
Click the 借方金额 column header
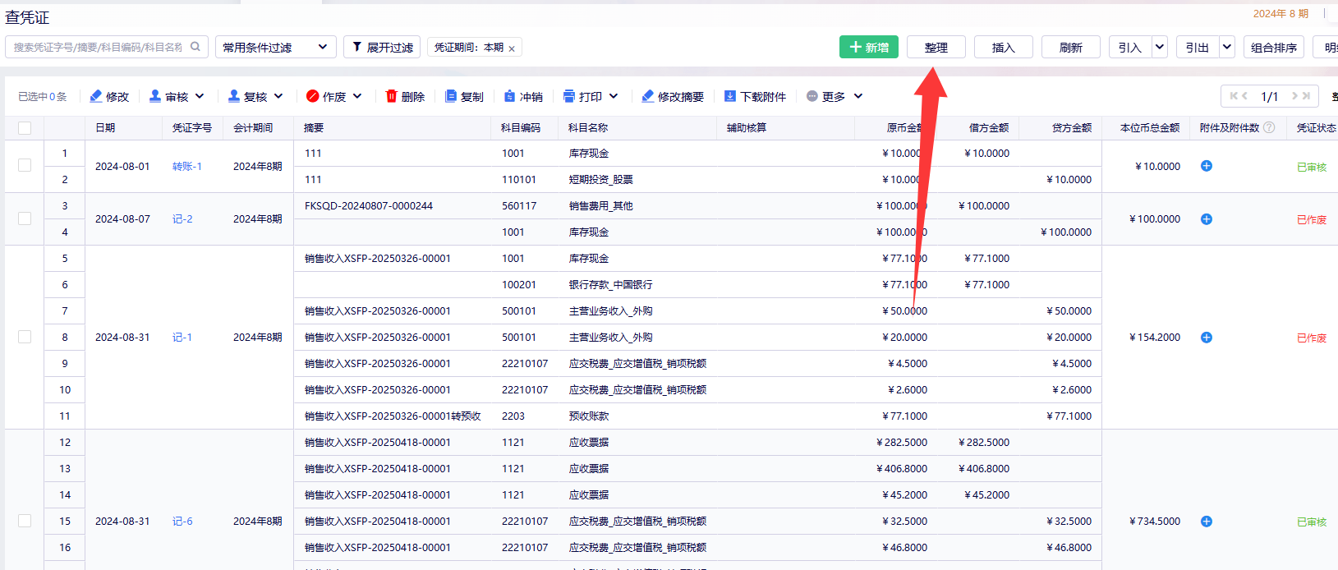click(989, 128)
